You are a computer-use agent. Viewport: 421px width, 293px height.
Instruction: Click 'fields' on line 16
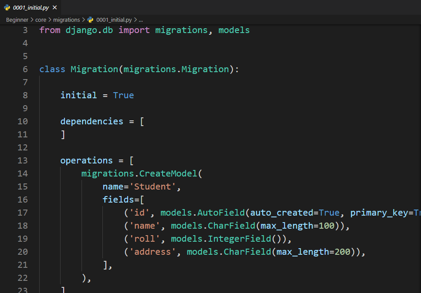click(x=118, y=200)
